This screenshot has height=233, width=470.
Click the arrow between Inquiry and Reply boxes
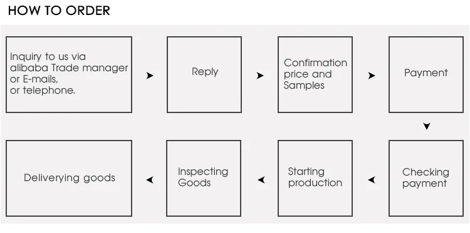[x=150, y=76]
